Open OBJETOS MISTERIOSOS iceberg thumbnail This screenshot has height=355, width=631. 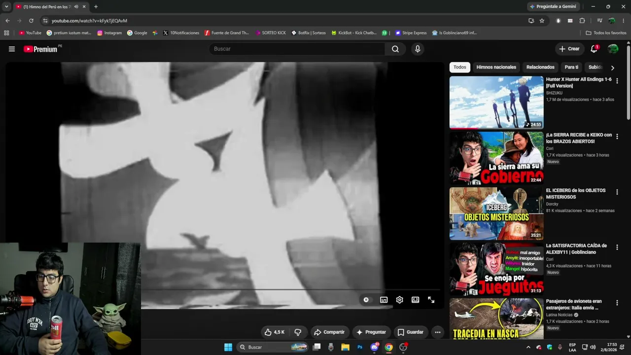pyautogui.click(x=496, y=213)
